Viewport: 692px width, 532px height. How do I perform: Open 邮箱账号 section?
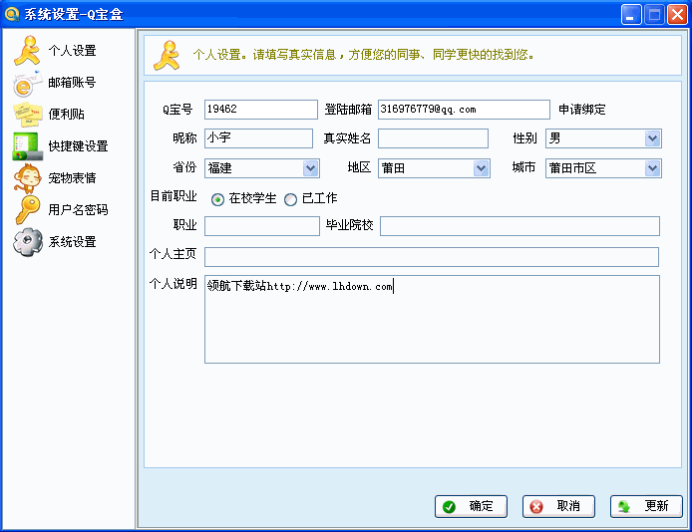click(x=72, y=83)
